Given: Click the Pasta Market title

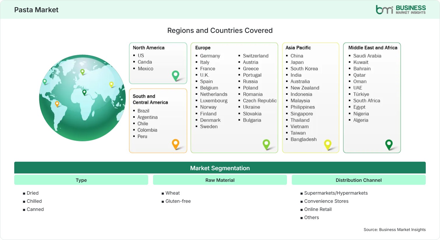Looking at the screenshot, I should point(36,10).
